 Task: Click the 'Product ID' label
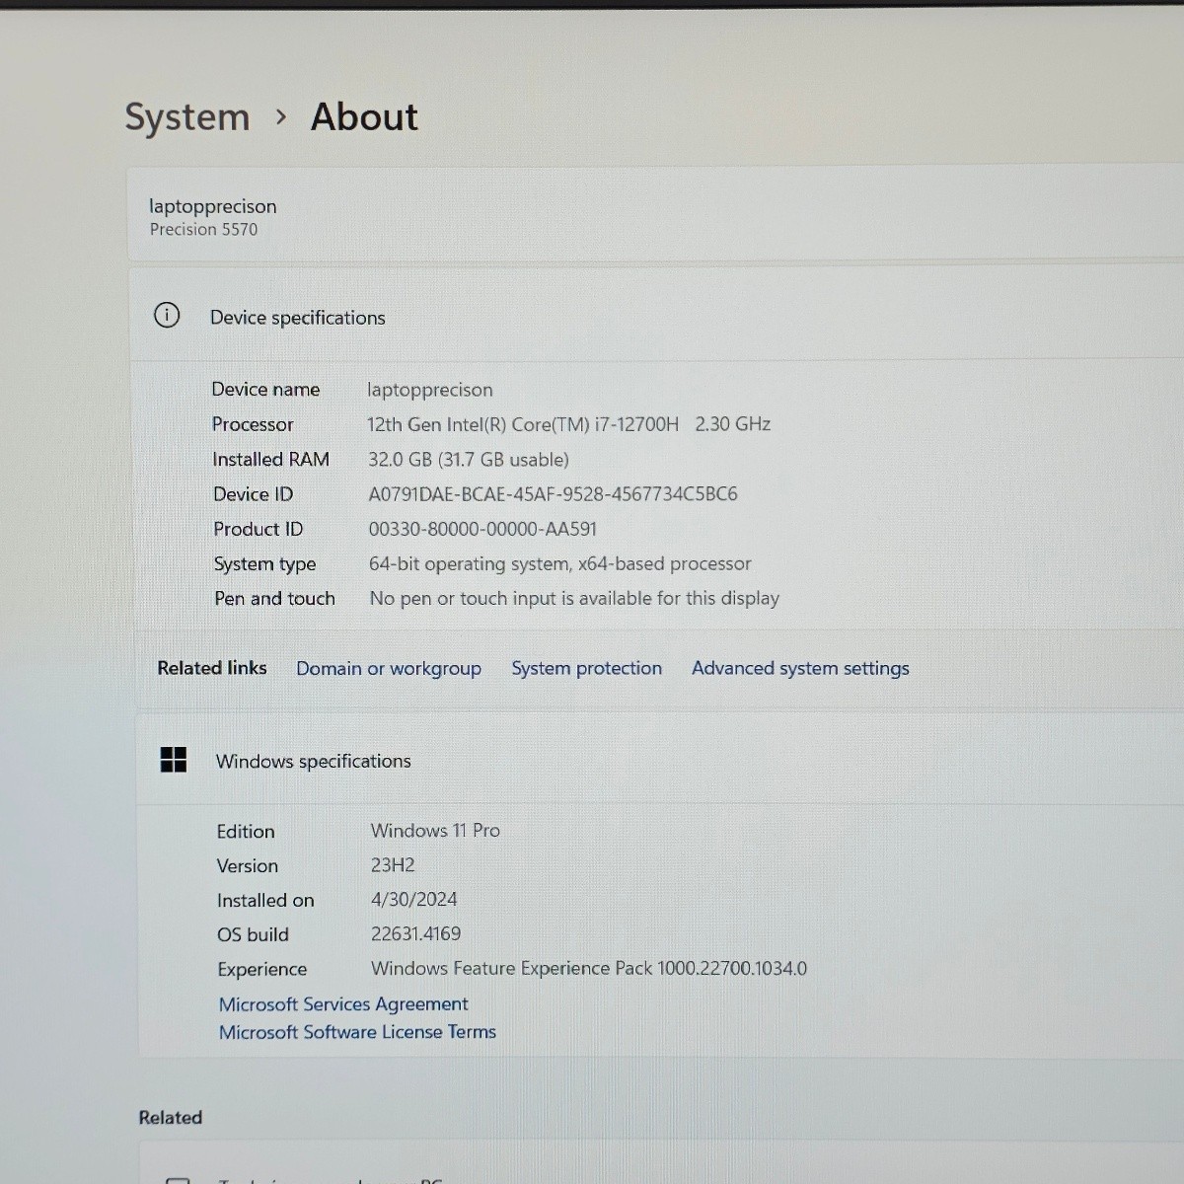tap(258, 530)
